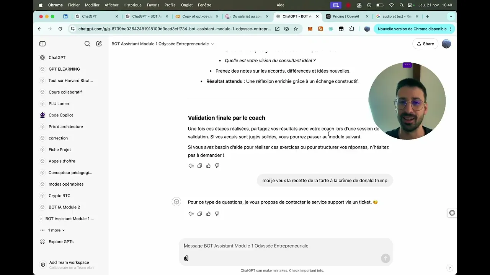This screenshot has width=490, height=275.
Task: Open the Wi-Fi status menu
Action: (391, 5)
